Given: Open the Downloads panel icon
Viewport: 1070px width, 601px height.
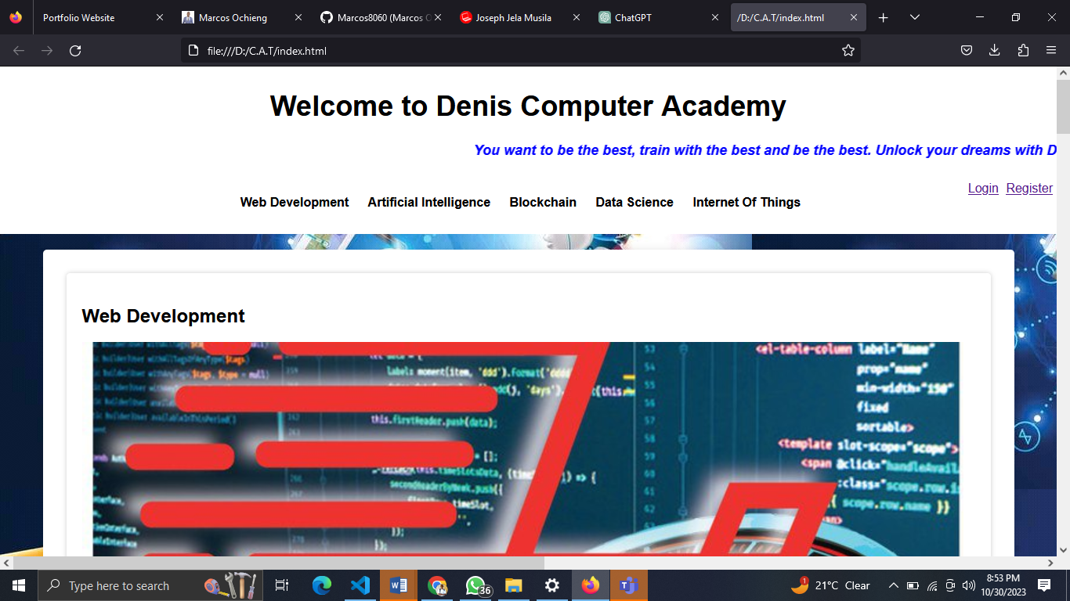Looking at the screenshot, I should coord(995,51).
